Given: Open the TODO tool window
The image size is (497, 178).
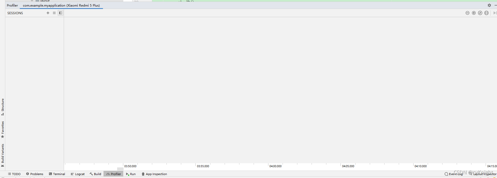Looking at the screenshot, I should (14, 174).
